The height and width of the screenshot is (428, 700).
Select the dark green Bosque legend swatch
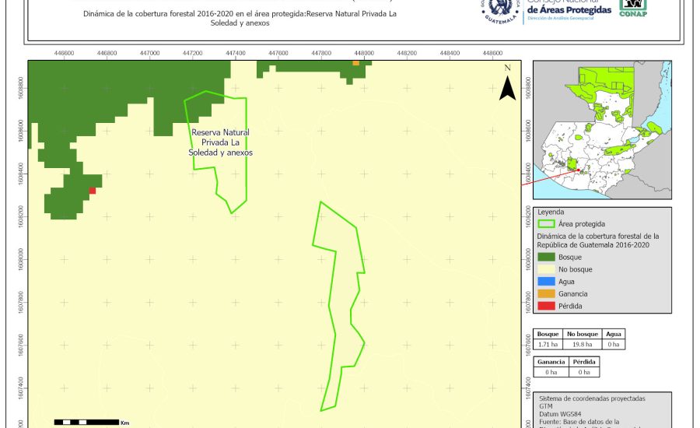548,257
